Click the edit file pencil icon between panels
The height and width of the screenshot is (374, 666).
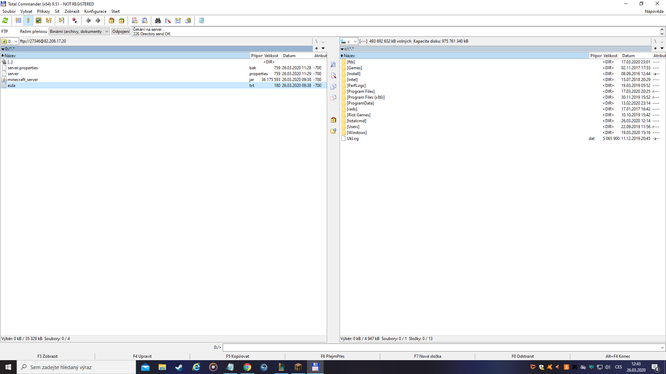click(333, 75)
